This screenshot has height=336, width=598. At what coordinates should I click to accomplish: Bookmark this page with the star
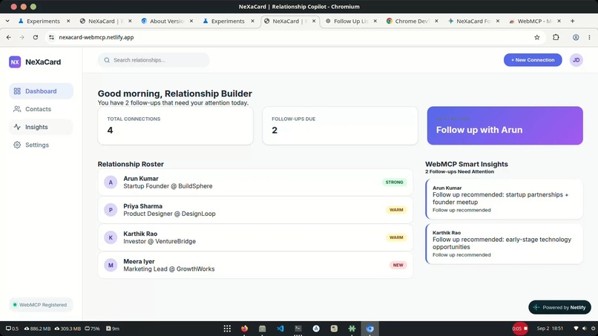(x=537, y=37)
